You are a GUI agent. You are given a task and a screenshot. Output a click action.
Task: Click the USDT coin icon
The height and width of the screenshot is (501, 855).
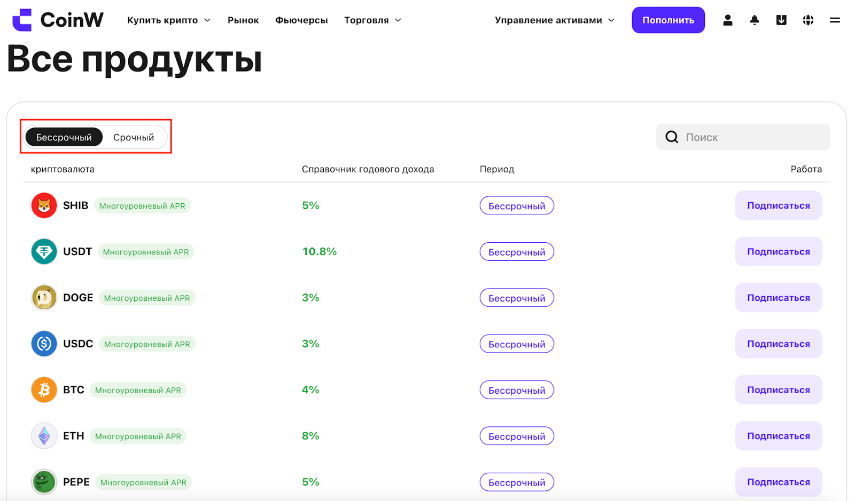click(x=44, y=251)
